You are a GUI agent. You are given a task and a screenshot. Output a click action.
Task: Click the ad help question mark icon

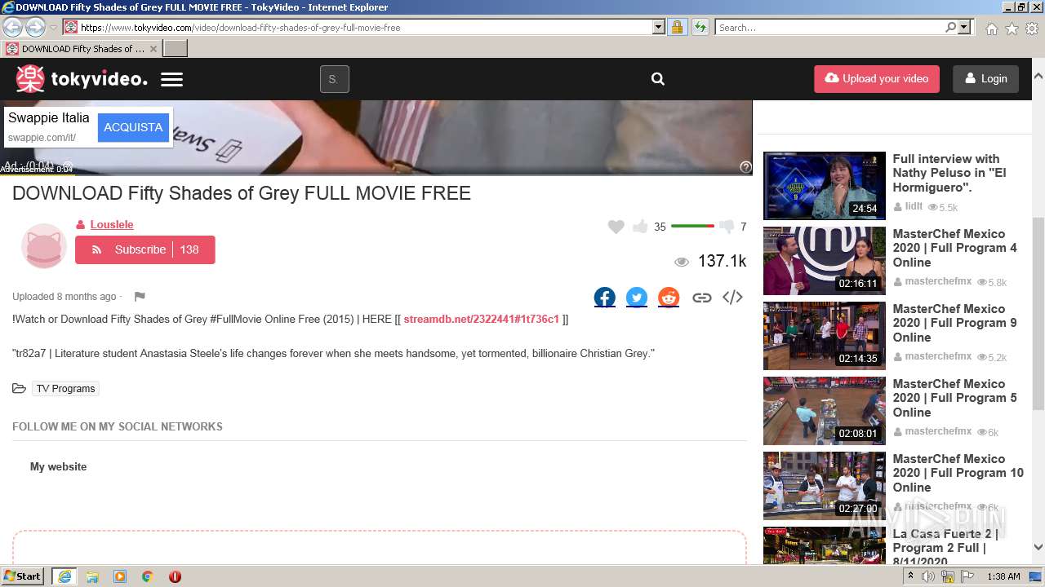[745, 166]
